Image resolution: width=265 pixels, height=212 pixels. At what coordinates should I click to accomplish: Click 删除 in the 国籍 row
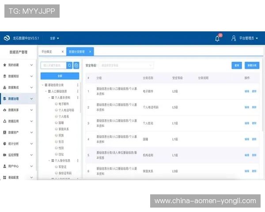254,139
